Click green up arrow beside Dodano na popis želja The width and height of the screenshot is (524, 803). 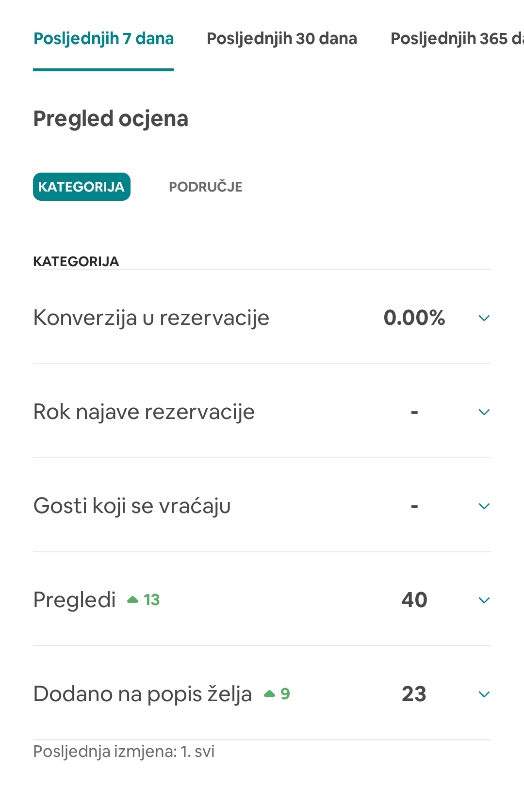(269, 694)
